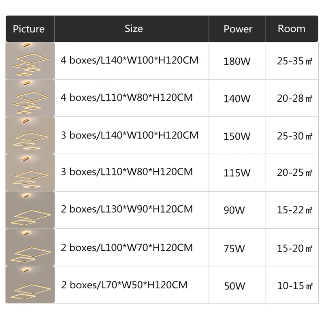Click the 4 boxes L110 lamp thumbnail
Screen dimensions: 324x324
pyautogui.click(x=30, y=98)
